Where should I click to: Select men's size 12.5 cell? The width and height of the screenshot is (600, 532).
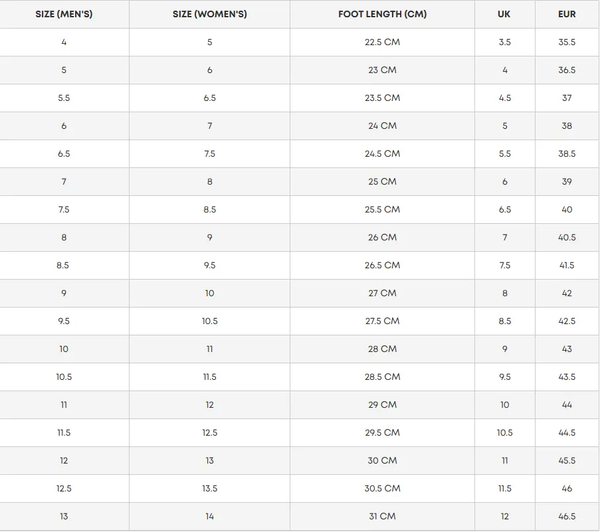64,489
